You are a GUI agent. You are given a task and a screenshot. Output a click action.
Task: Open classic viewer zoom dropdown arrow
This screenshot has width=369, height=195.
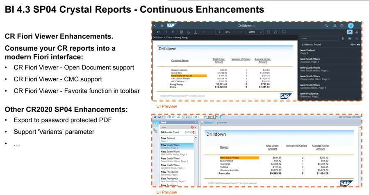tap(217, 117)
